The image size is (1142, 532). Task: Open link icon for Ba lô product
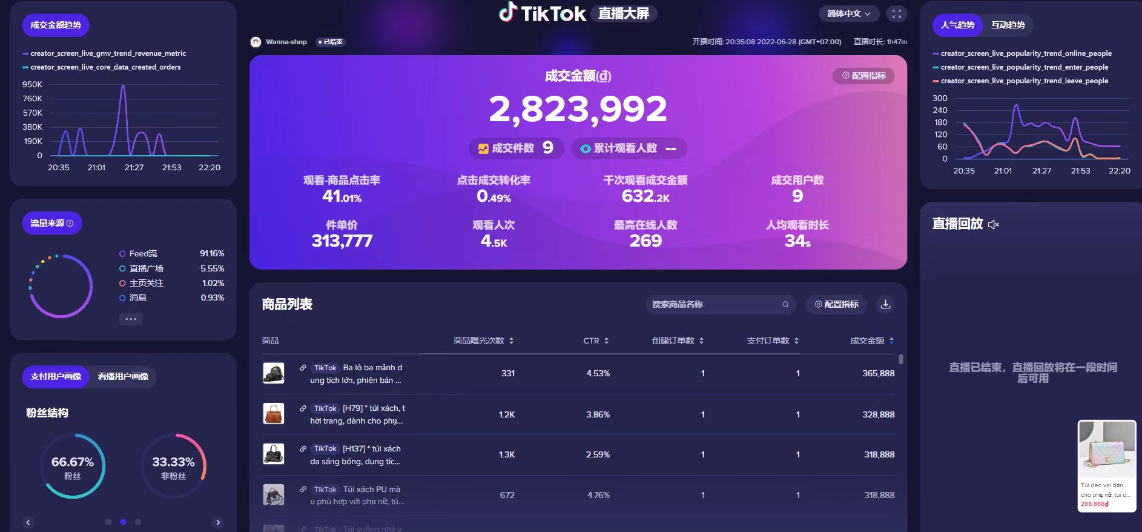[x=303, y=367]
